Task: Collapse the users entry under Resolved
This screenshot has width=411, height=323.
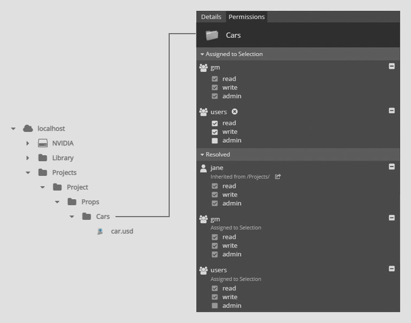Action: [x=391, y=269]
